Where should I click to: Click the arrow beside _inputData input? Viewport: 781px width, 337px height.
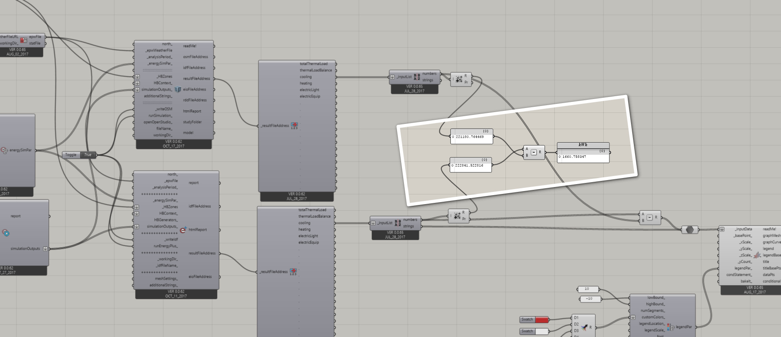point(722,229)
